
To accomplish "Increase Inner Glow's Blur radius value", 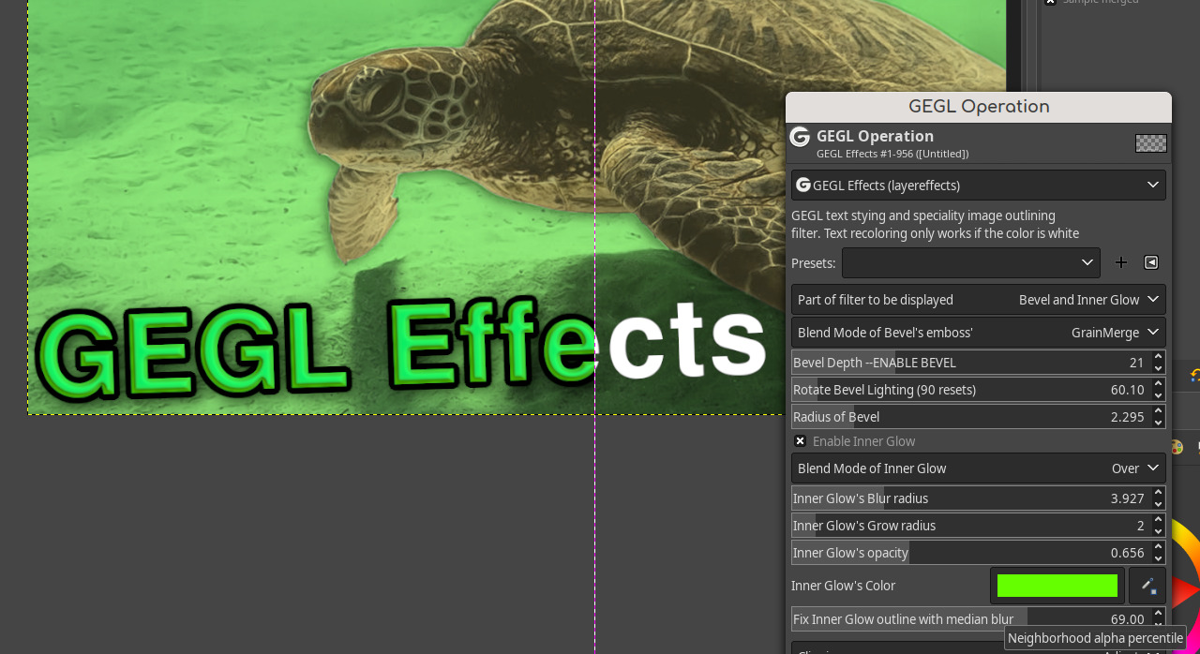I will coord(1159,493).
